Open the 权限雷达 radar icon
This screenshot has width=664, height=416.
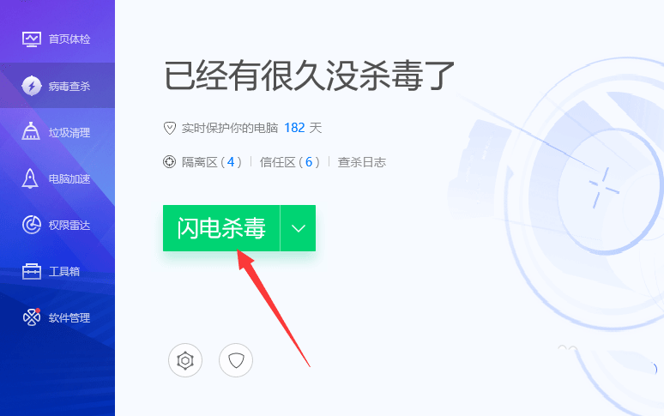click(32, 225)
